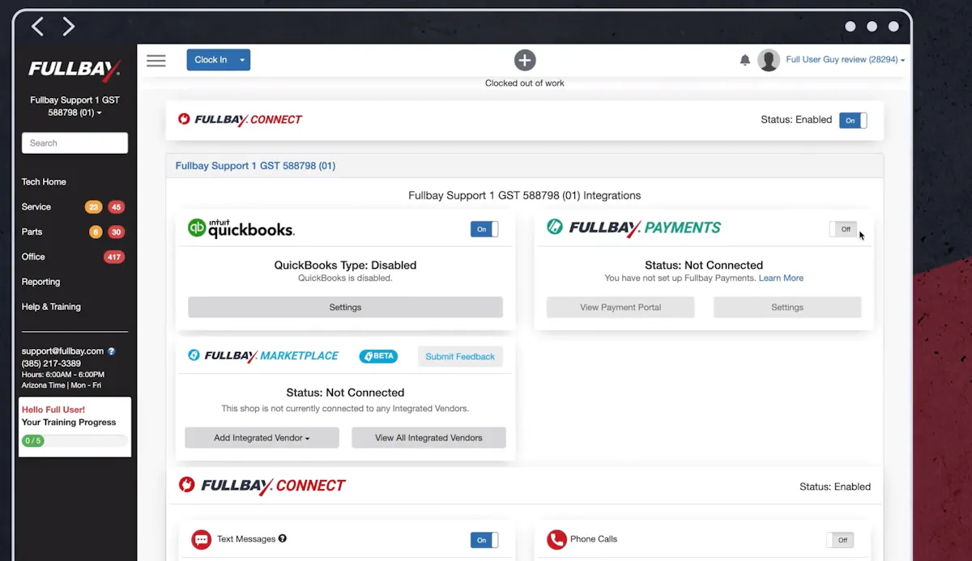Click View All Integrated Vendors
Screen dimensions: 972x561
pyautogui.click(x=428, y=438)
